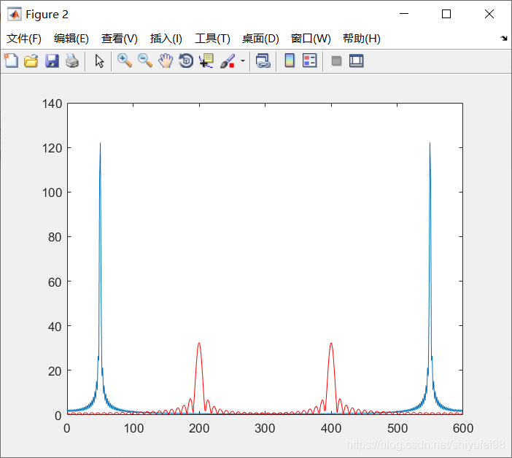This screenshot has width=512, height=458.
Task: Click the x-axis label 300
Action: [x=265, y=428]
